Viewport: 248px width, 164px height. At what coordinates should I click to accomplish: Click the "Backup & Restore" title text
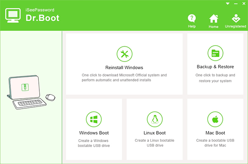(215, 67)
